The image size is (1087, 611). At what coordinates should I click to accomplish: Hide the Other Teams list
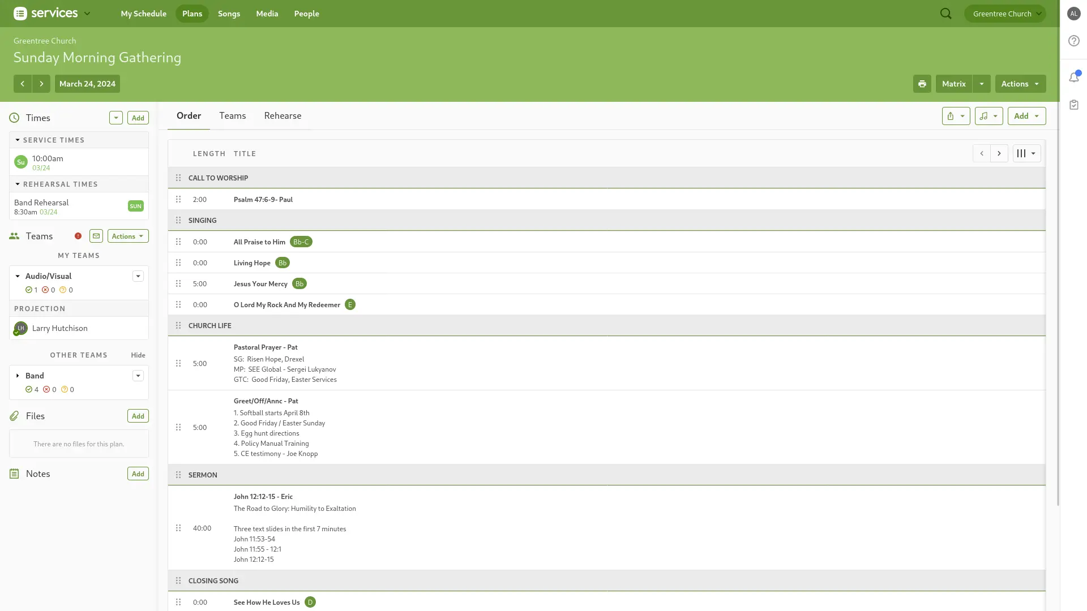(x=138, y=355)
